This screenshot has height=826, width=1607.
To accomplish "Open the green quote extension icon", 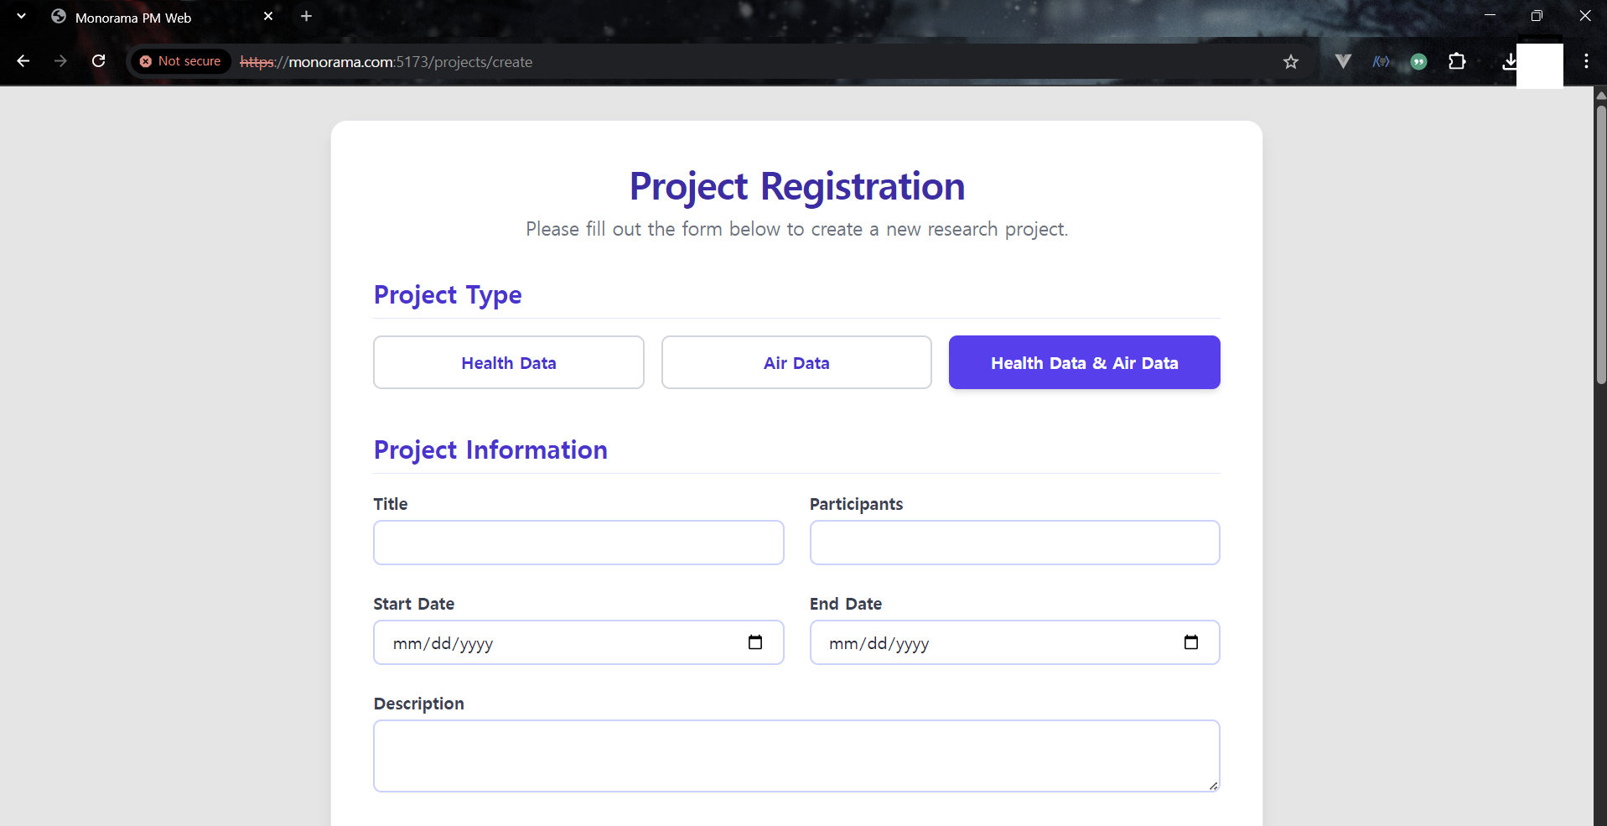I will (1418, 61).
